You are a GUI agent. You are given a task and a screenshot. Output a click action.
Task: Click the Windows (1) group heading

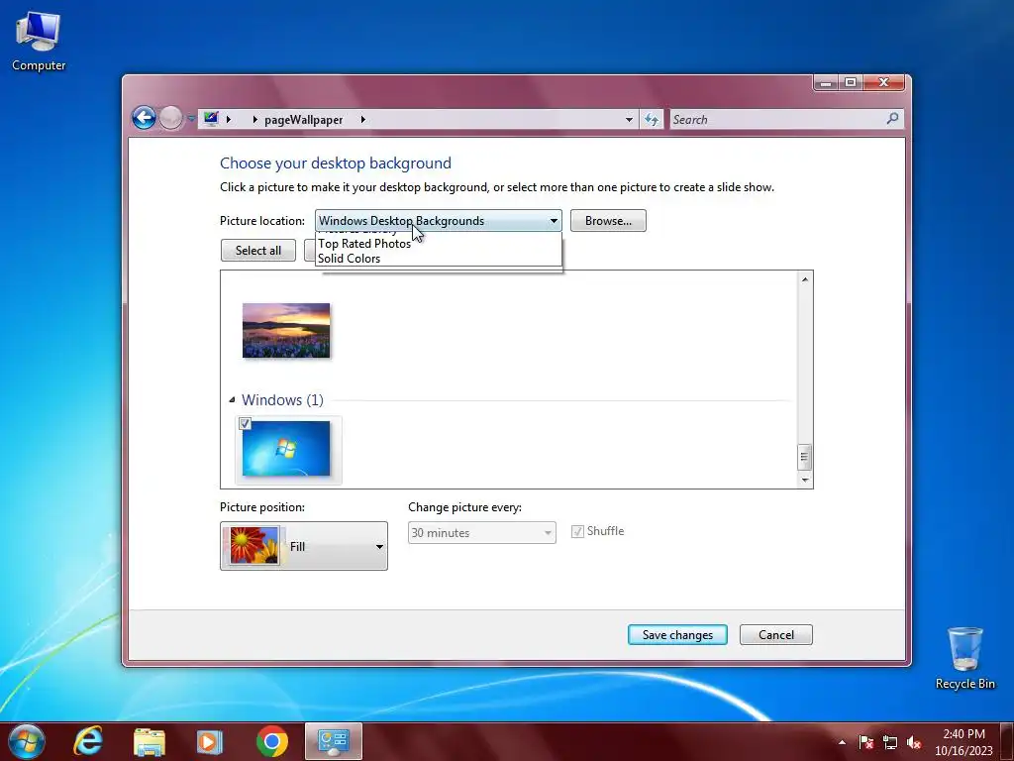click(x=282, y=400)
